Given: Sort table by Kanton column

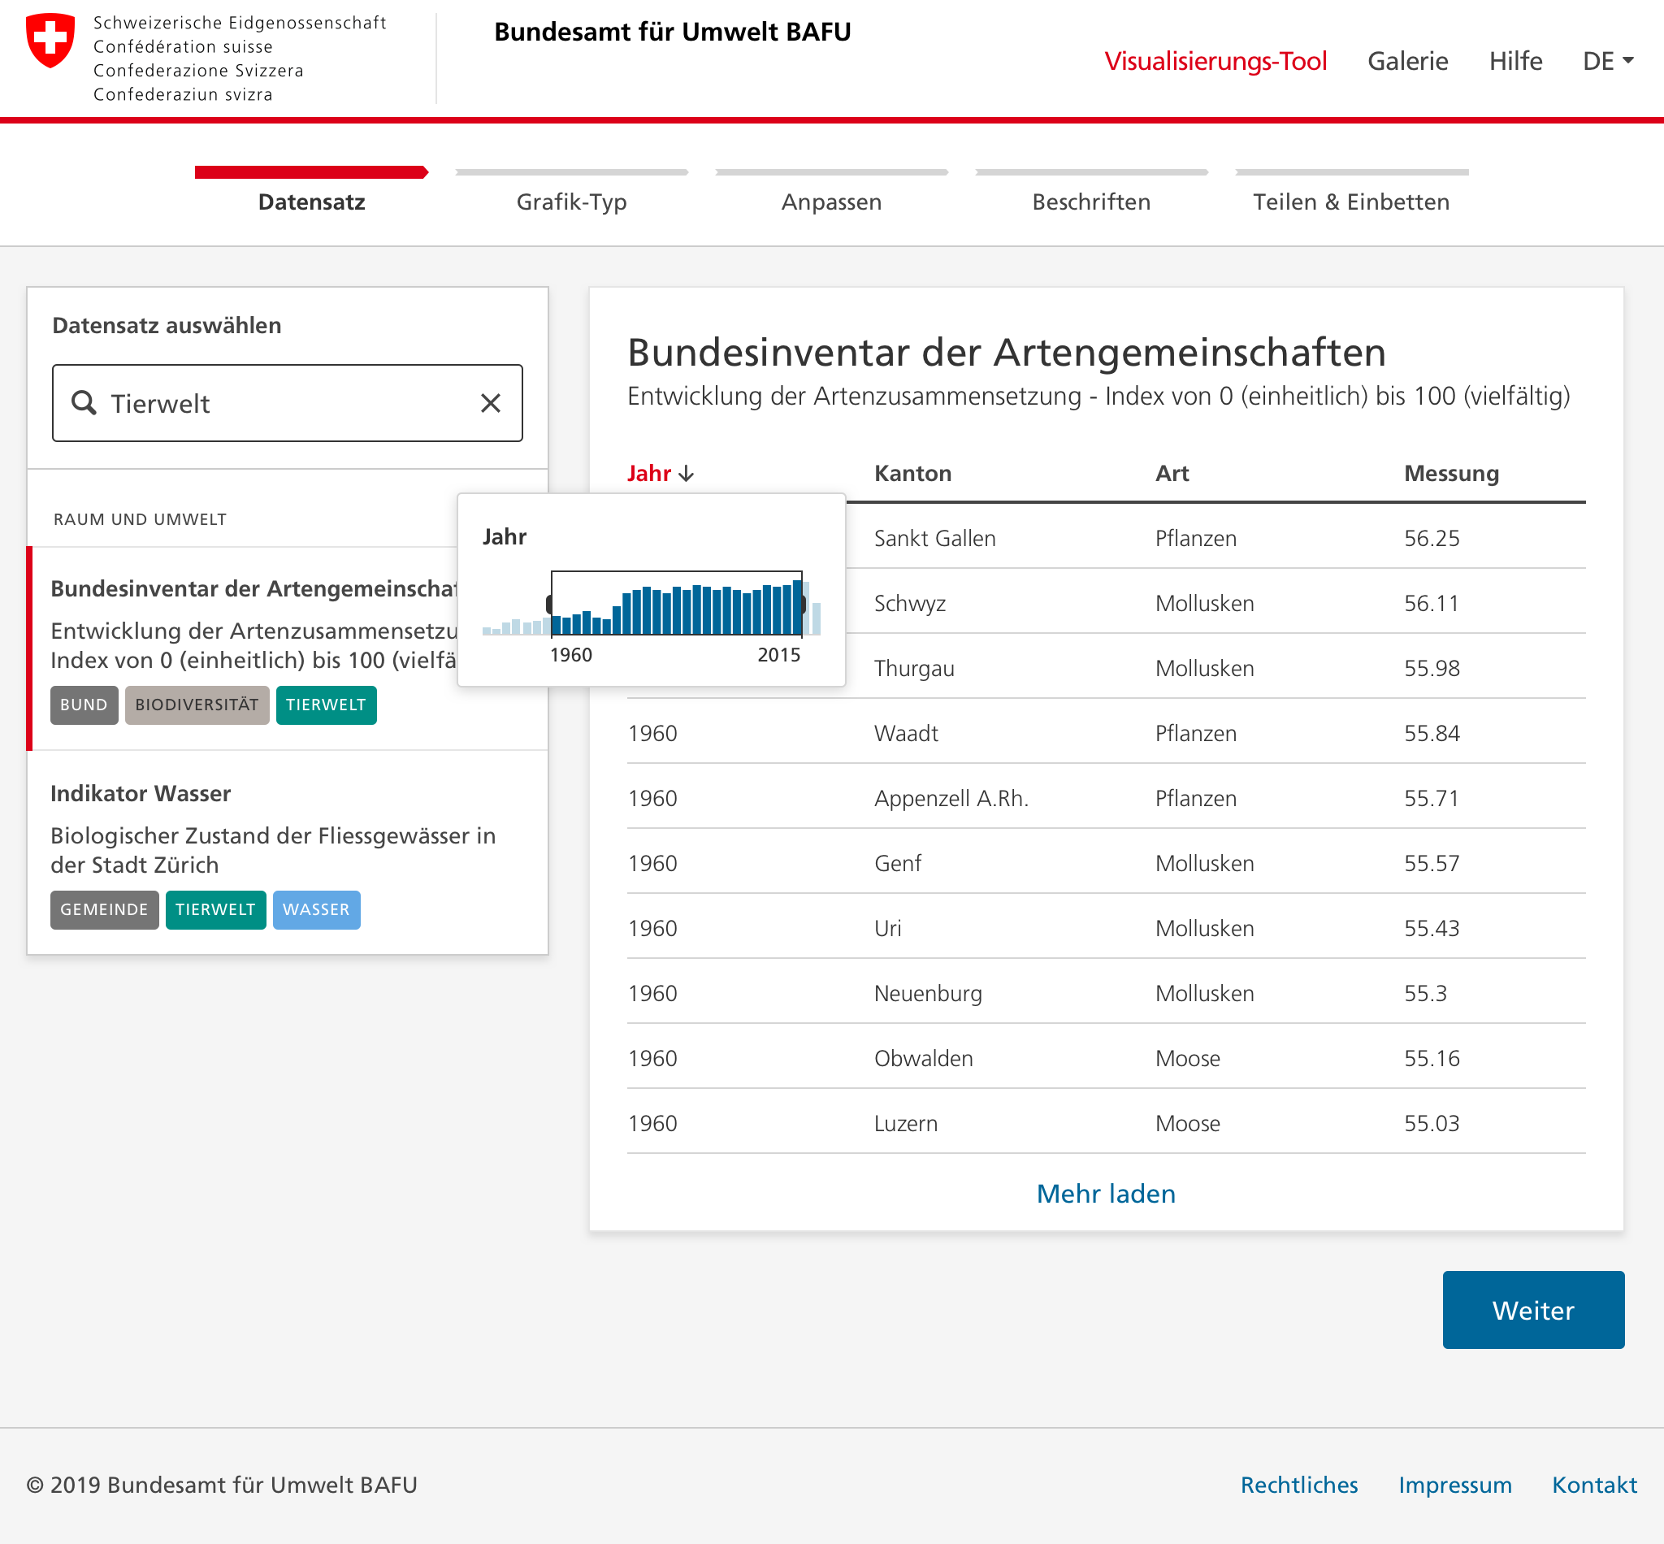Looking at the screenshot, I should point(912,474).
